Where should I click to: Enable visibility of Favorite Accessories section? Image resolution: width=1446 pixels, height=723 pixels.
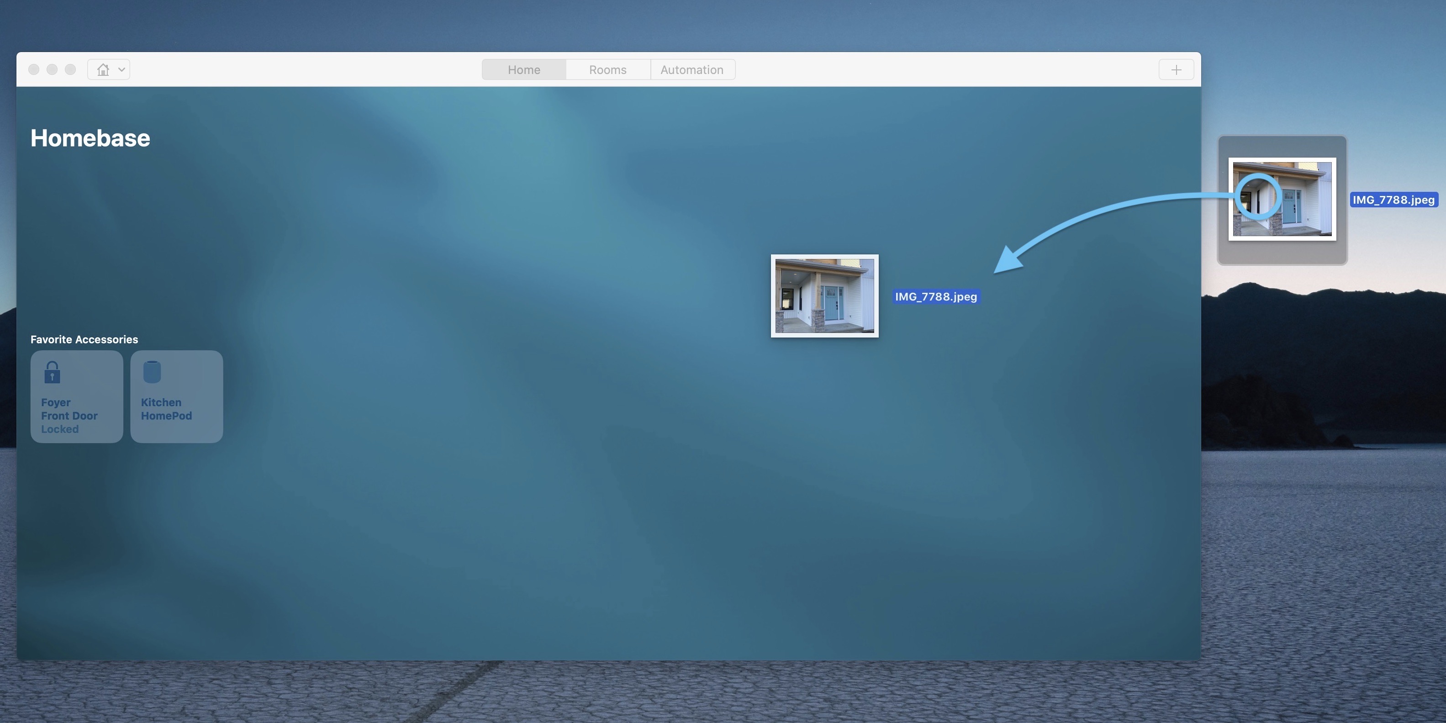point(83,339)
